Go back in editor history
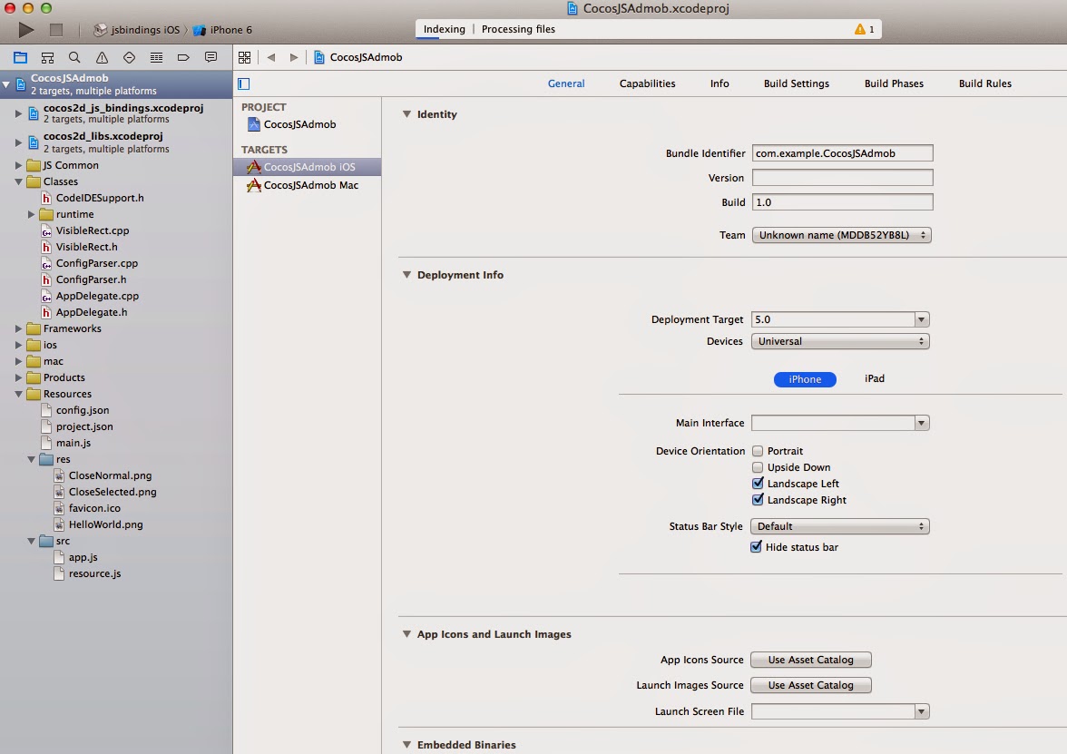The width and height of the screenshot is (1067, 754). [271, 57]
